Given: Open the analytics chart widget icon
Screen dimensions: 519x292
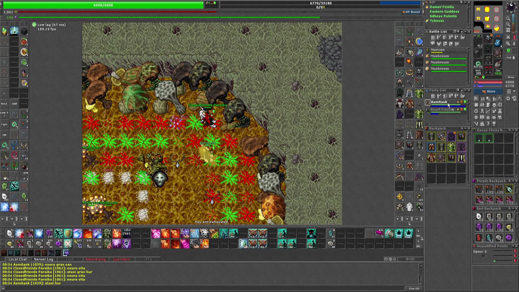Looking at the screenshot, I should (488, 111).
